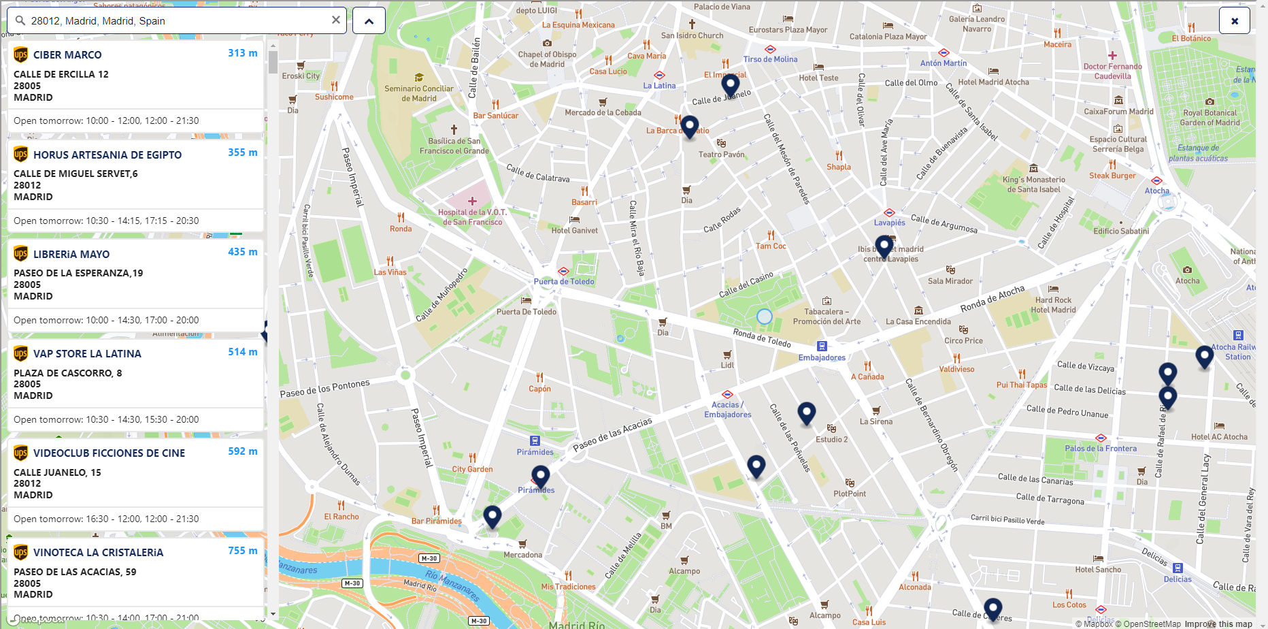Click Tirso de Molina metro icon
The width and height of the screenshot is (1268, 629).
click(770, 50)
